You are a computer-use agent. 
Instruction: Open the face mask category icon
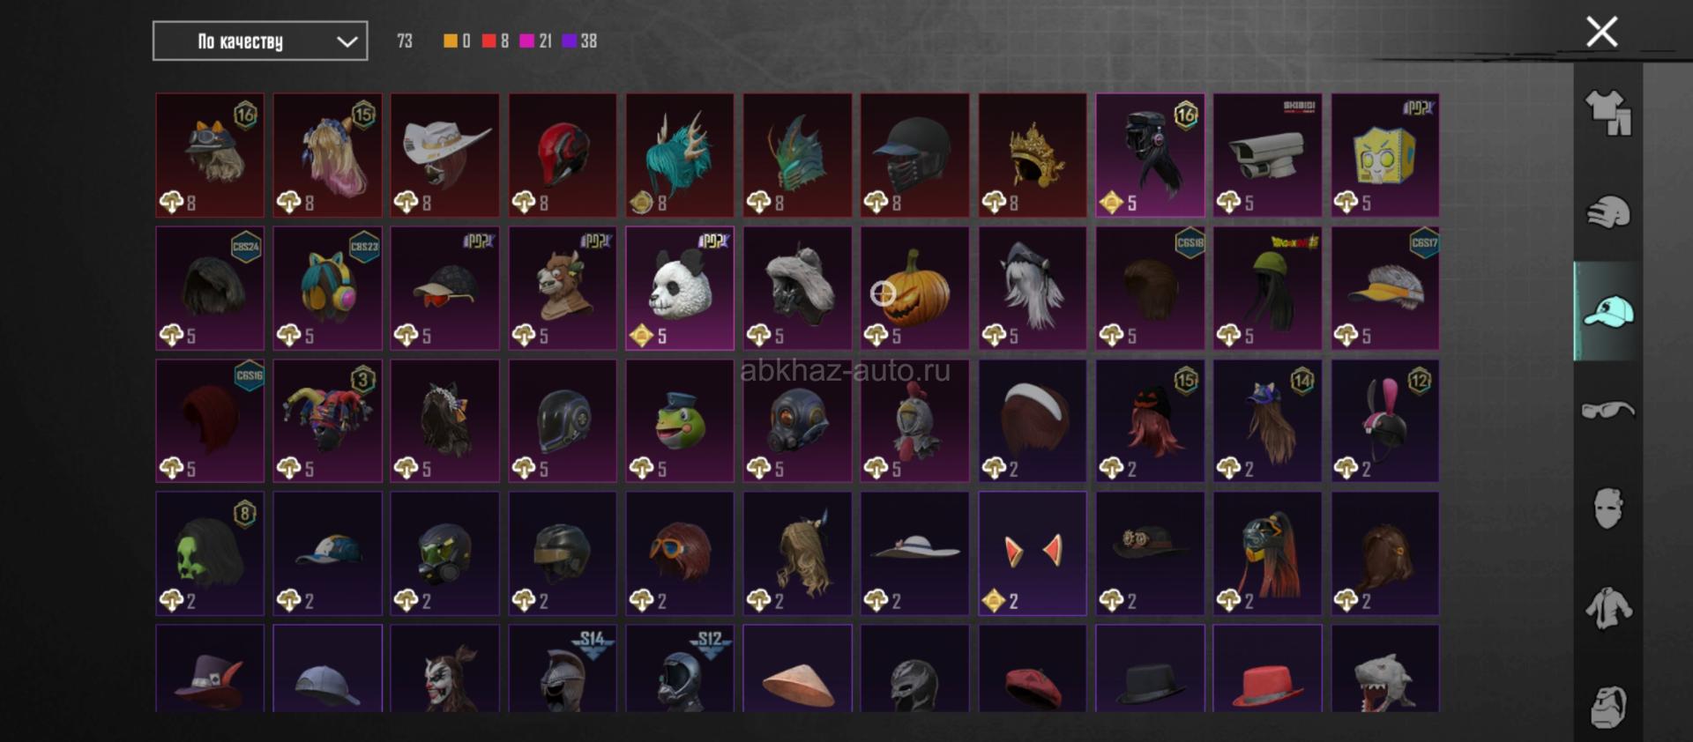pos(1608,508)
